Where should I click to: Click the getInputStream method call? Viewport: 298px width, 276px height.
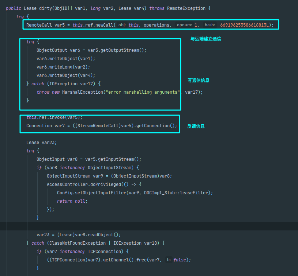coord(119,159)
